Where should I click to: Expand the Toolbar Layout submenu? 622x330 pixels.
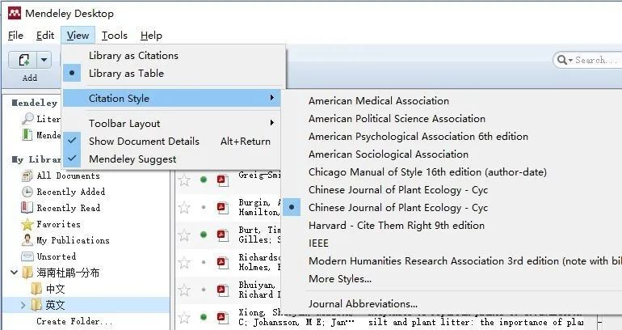pos(171,124)
